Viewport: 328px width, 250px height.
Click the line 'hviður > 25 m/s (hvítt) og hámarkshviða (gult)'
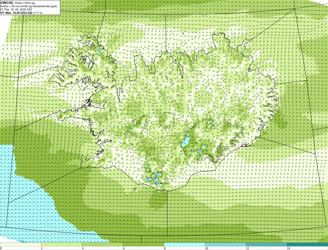tap(29, 6)
